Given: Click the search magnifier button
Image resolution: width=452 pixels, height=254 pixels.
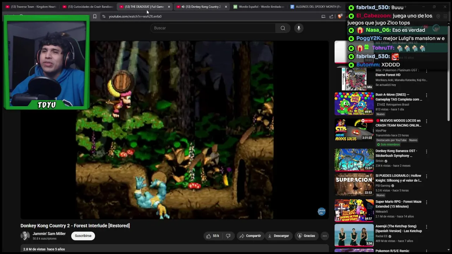Looking at the screenshot, I should point(283,28).
